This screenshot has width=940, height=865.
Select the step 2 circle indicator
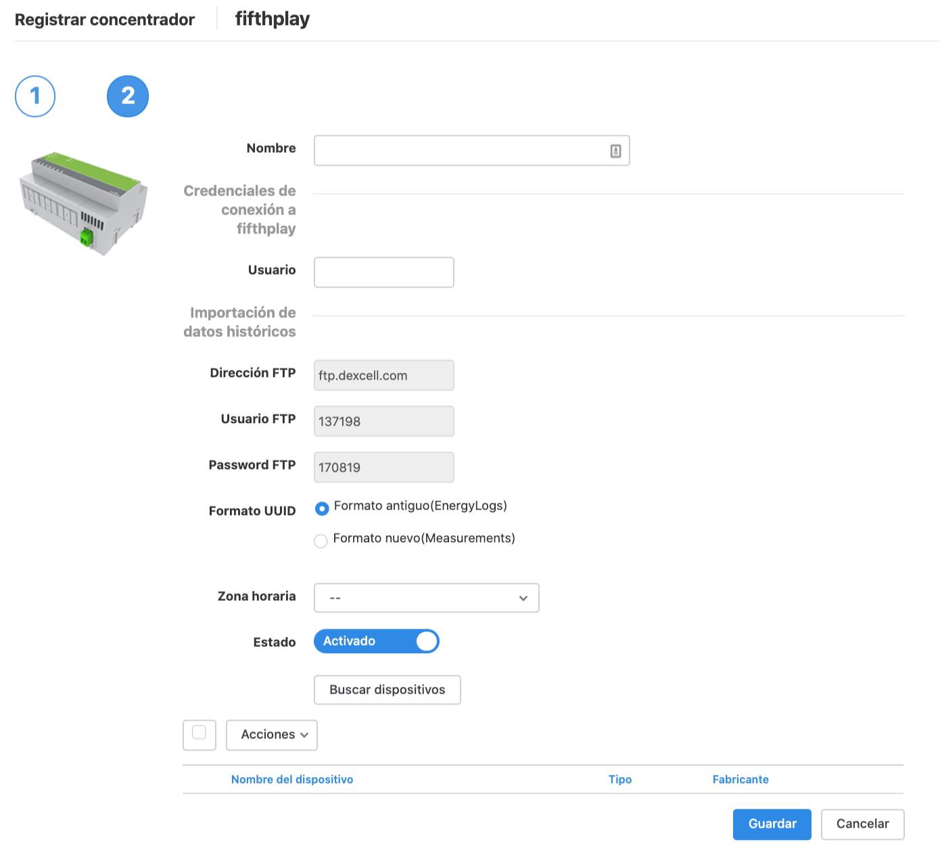128,96
